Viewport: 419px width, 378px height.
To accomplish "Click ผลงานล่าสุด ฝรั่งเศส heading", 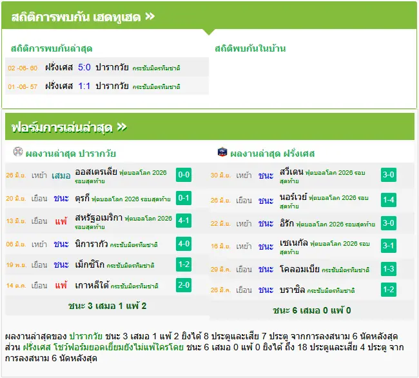I will pos(272,154).
